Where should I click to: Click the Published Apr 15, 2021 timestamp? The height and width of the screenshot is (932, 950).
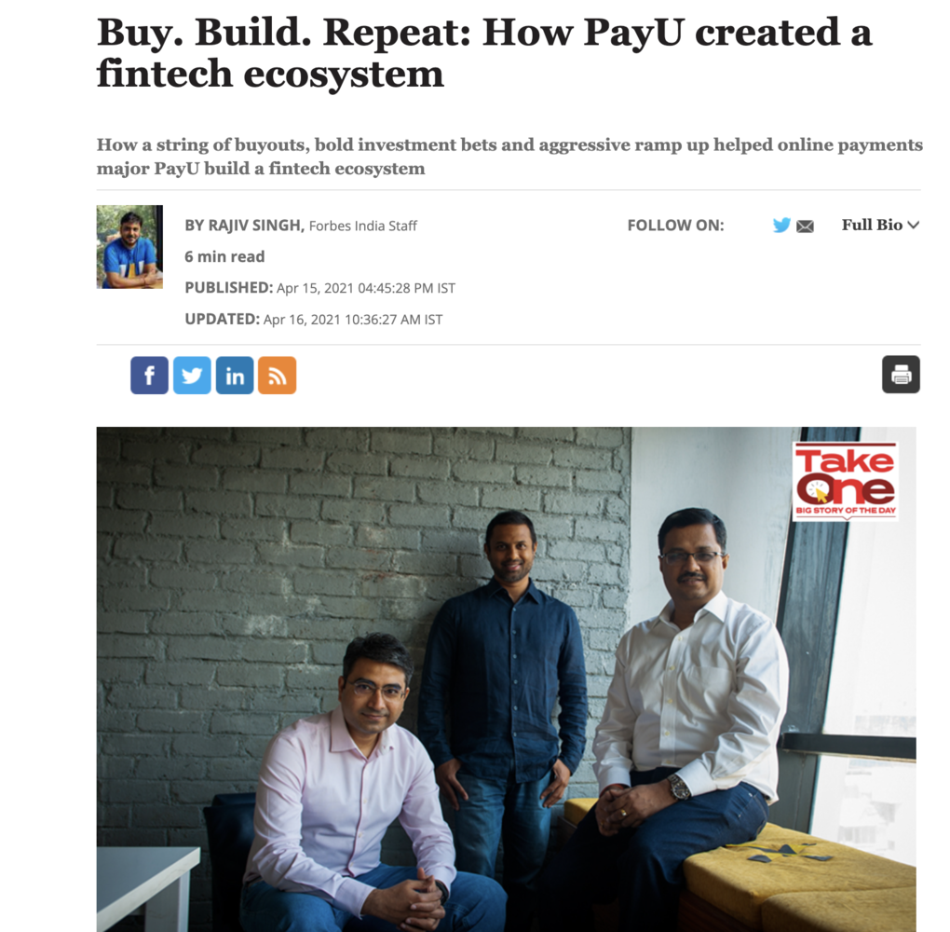(x=319, y=288)
